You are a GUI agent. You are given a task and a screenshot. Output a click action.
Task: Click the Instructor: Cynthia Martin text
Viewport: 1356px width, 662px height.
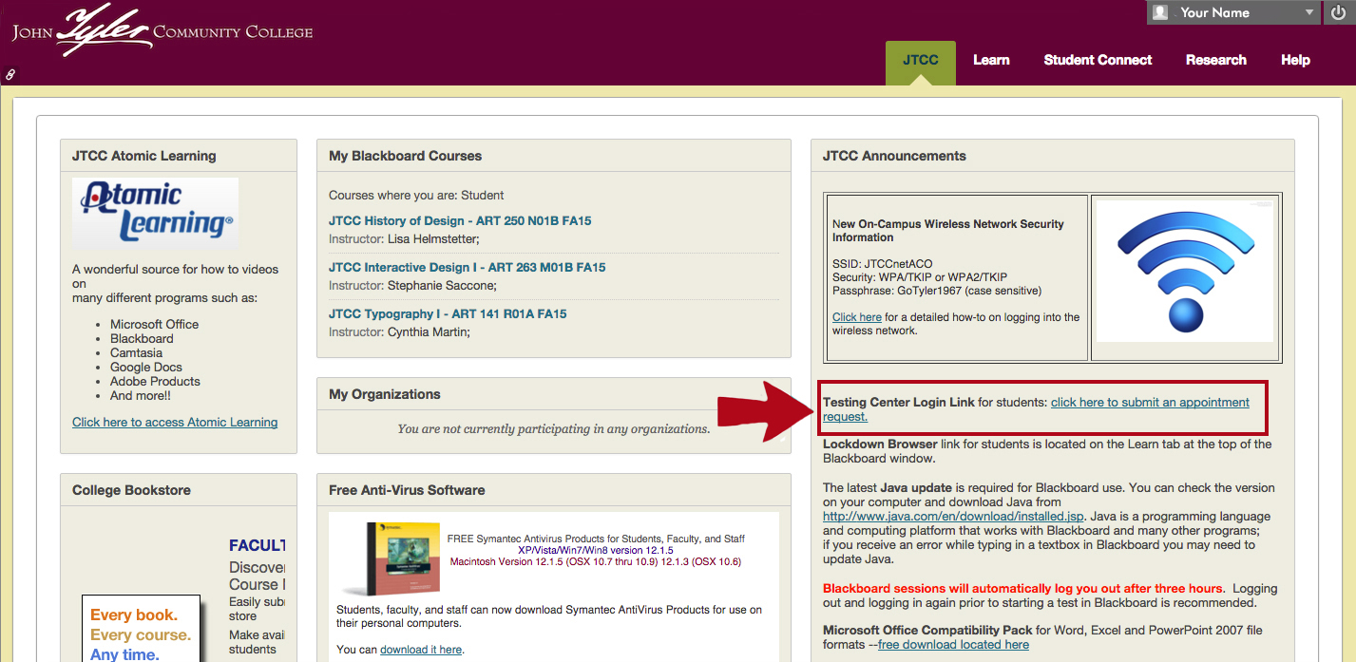coord(399,332)
